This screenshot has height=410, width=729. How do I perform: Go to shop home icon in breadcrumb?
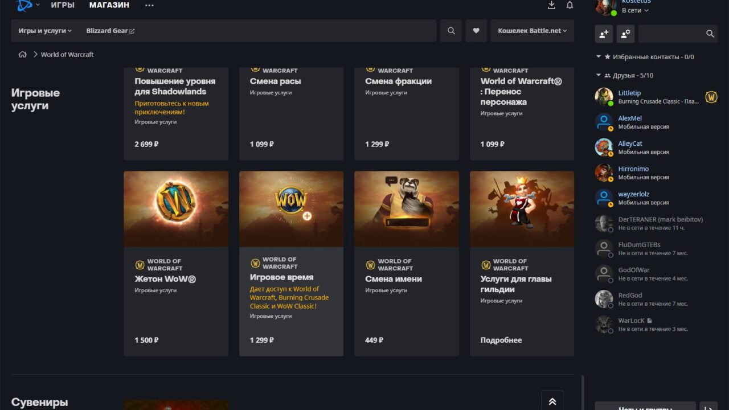pos(23,55)
